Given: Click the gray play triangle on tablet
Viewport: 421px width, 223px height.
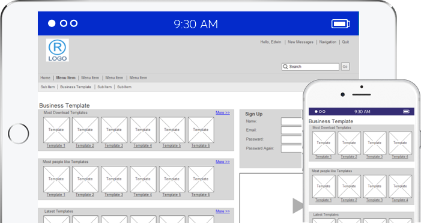Looking at the screenshot, I should [x=298, y=206].
